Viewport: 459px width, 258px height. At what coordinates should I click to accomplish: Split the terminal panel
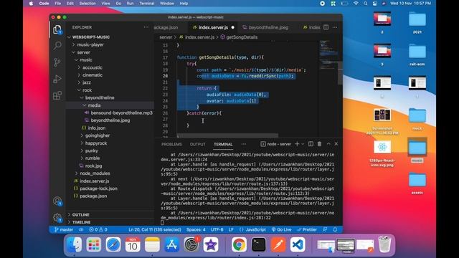[311, 144]
